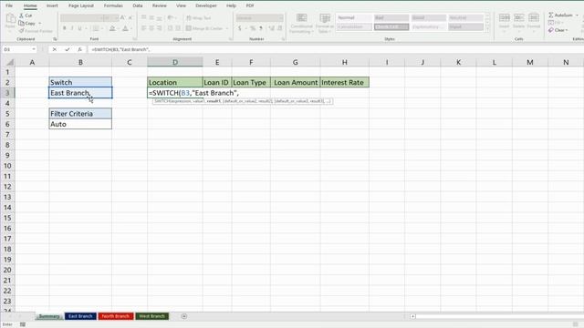Click the Increase Font Size icon
Screen dimensions: 584x328
(122, 18)
